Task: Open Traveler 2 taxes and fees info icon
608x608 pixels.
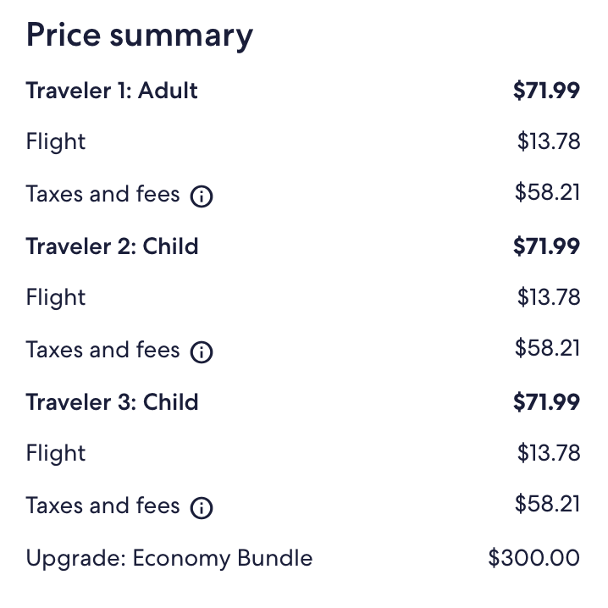Action: (202, 352)
